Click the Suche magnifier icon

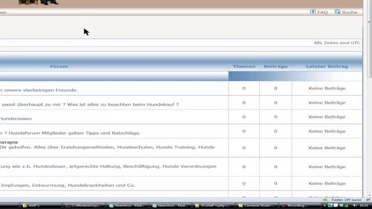click(x=337, y=12)
